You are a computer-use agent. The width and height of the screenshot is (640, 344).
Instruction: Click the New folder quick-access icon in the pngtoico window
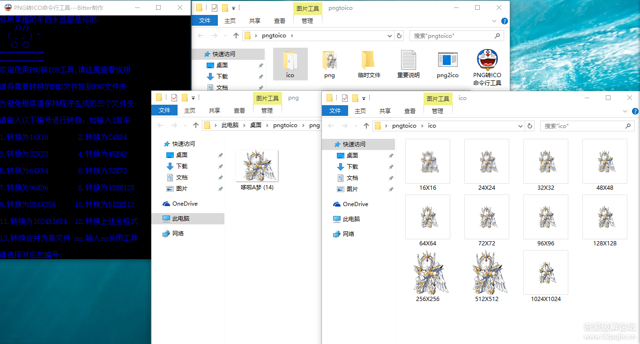click(x=225, y=7)
